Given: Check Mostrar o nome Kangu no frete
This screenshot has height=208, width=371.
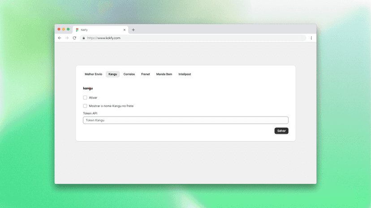Looking at the screenshot, I should [x=85, y=106].
